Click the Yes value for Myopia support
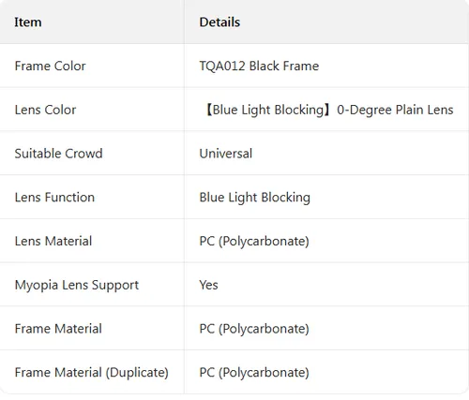 (x=208, y=285)
